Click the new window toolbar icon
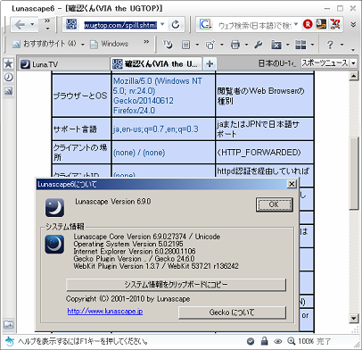This screenshot has height=350, width=362. coord(210,45)
